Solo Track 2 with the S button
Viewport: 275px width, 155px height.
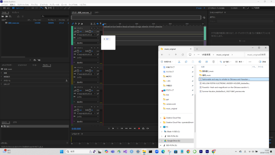pos(95,48)
